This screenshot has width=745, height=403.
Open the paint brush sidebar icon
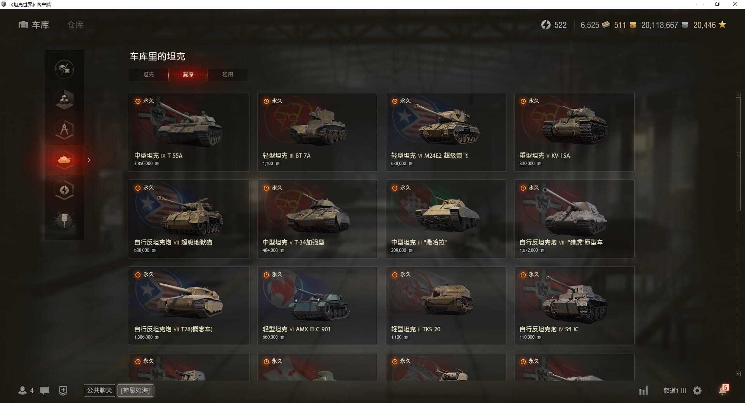pyautogui.click(x=64, y=220)
